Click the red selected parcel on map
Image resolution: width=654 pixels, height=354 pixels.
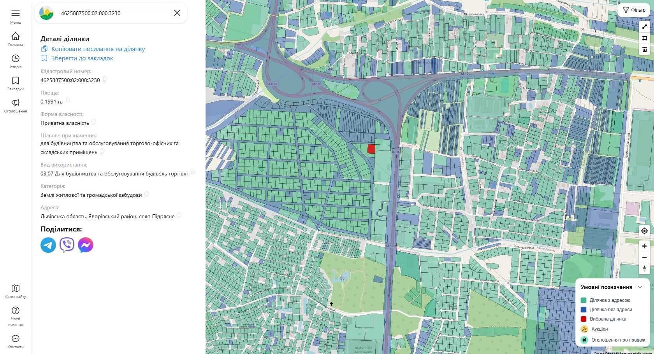[x=371, y=149]
